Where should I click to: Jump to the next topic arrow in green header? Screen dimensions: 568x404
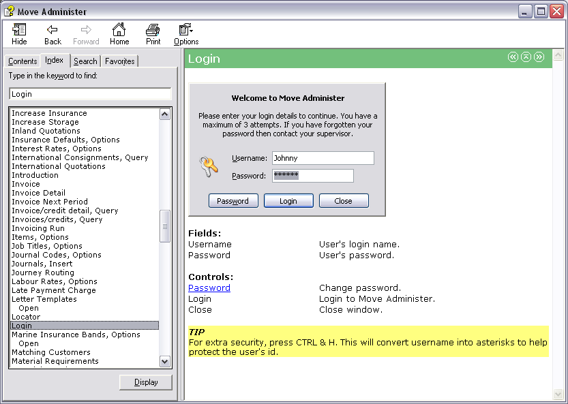tap(539, 57)
